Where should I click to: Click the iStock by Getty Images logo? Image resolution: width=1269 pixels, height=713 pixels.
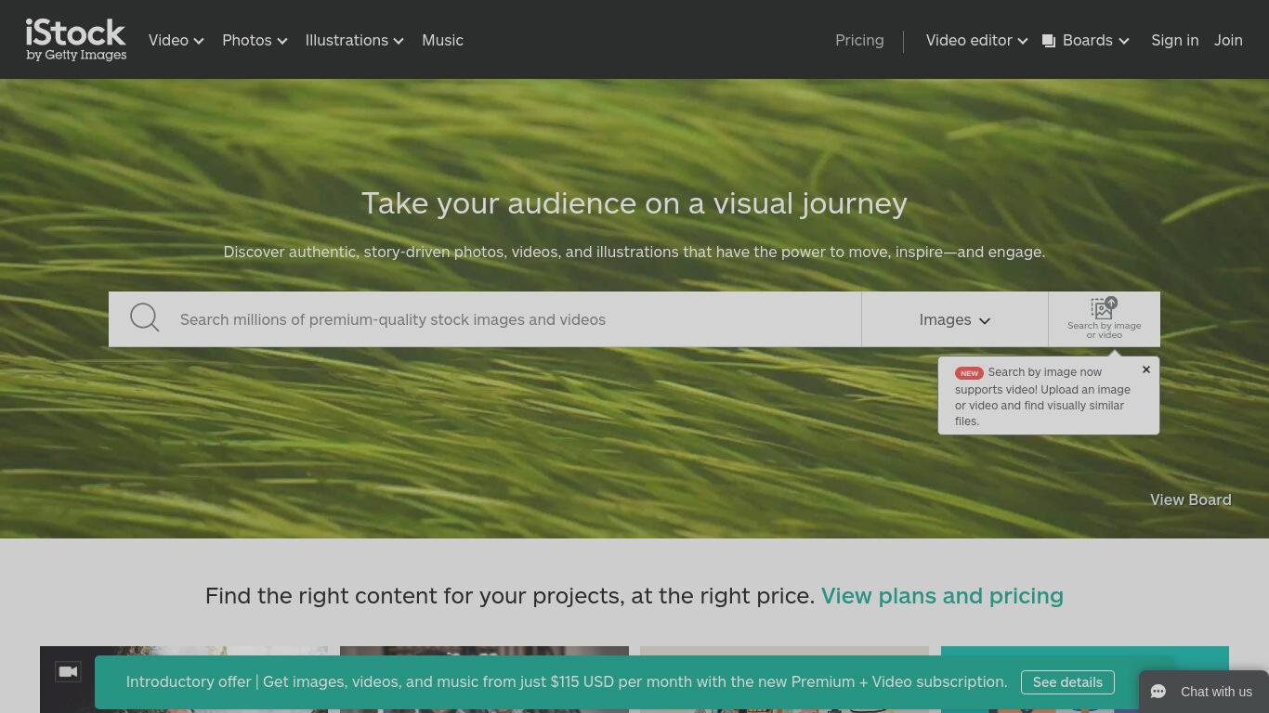[x=76, y=40]
